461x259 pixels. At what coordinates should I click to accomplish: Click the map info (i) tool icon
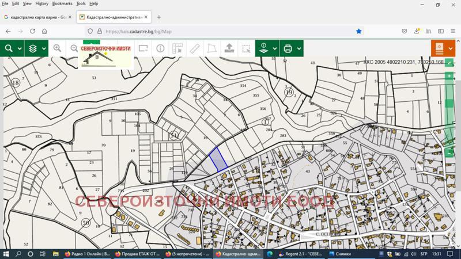pyautogui.click(x=160, y=48)
